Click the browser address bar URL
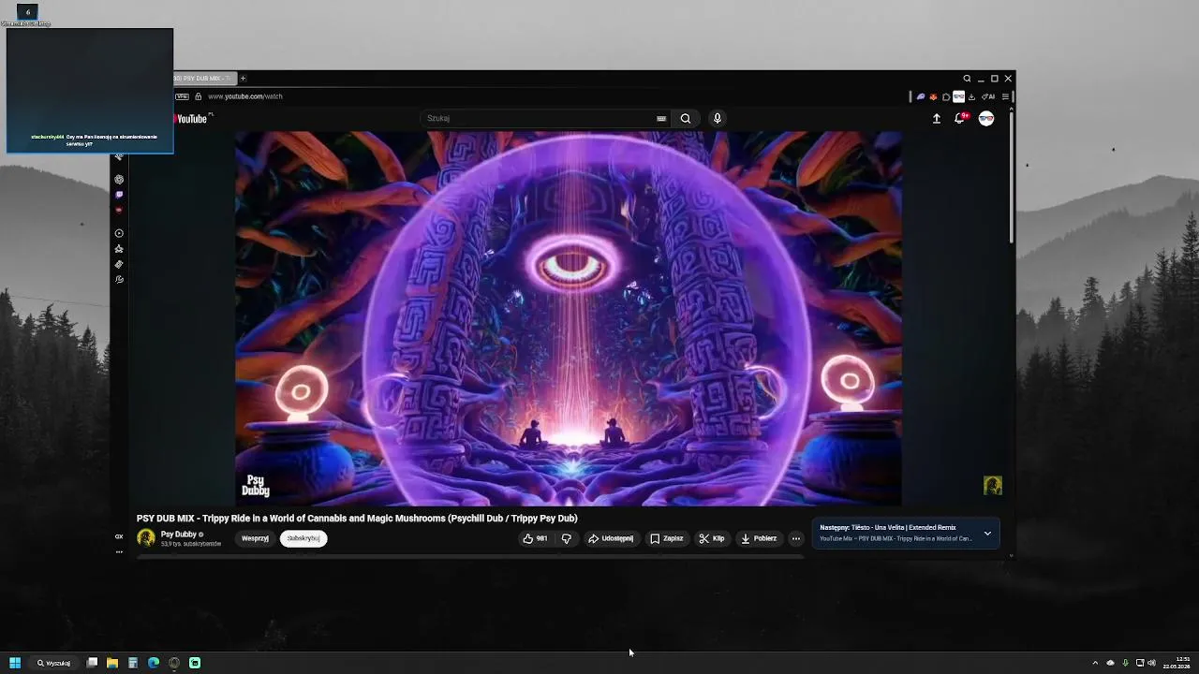This screenshot has width=1199, height=674. pos(245,96)
